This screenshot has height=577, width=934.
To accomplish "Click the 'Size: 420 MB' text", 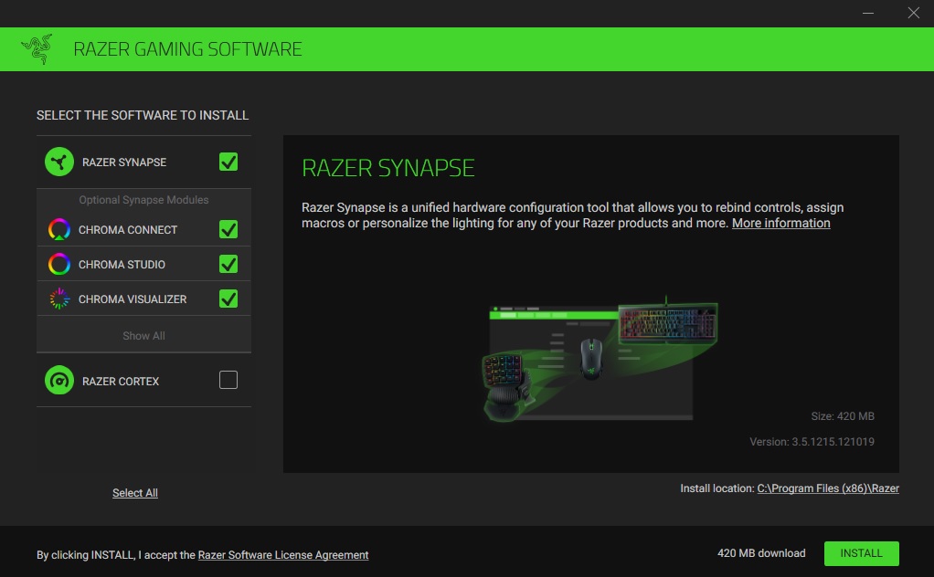I will tap(843, 416).
